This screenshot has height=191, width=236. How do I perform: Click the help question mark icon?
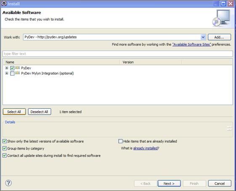pos(8,183)
